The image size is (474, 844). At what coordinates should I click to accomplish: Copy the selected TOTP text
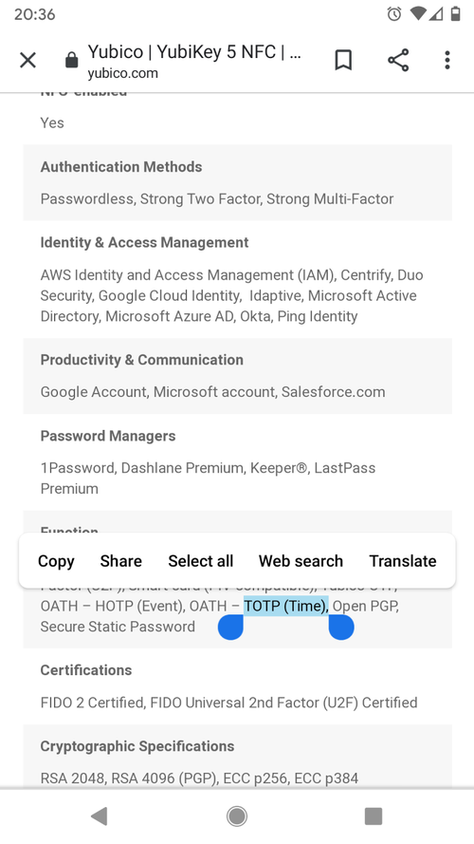(x=56, y=561)
